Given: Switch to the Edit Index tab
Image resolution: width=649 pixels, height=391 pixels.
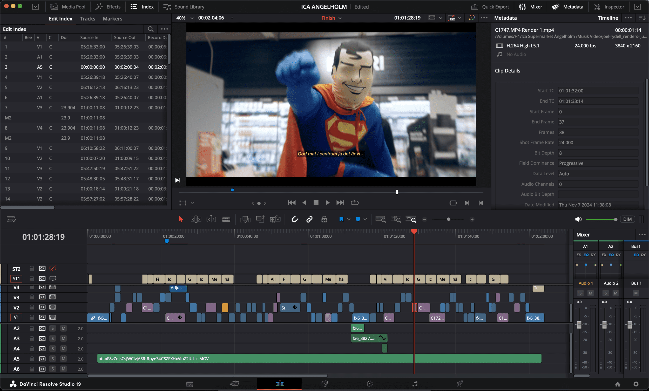Looking at the screenshot, I should point(60,18).
